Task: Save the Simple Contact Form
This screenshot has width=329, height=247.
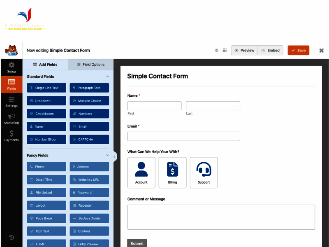Action: pyautogui.click(x=298, y=50)
